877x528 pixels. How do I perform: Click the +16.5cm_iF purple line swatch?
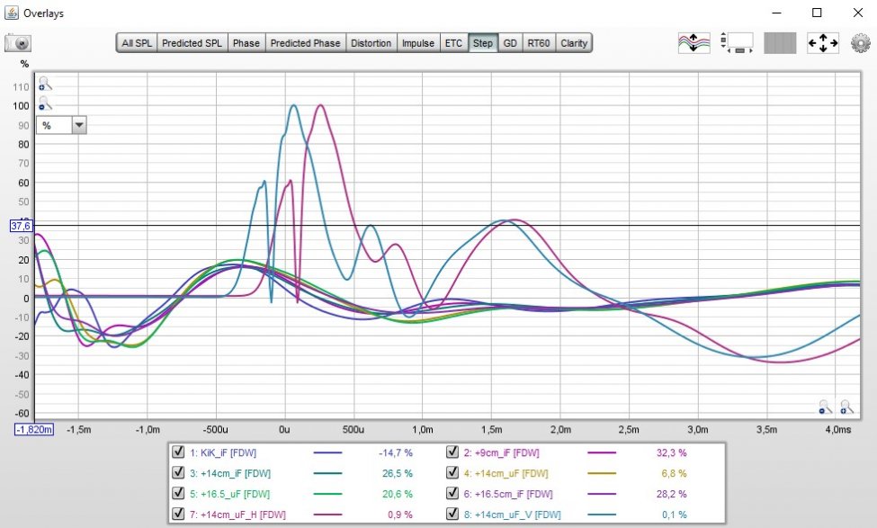click(602, 494)
